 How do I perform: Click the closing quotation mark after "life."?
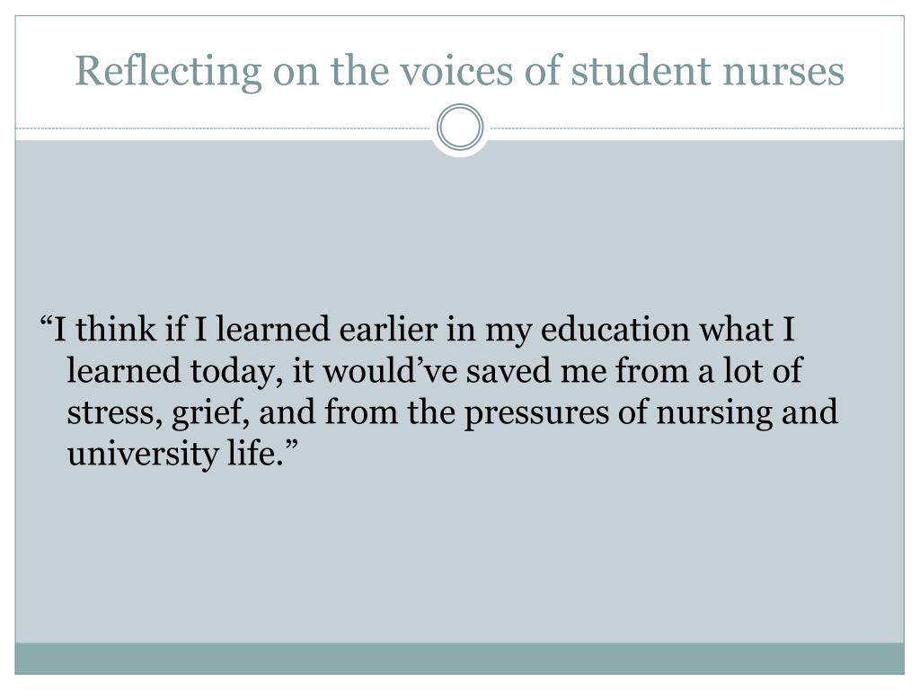(292, 447)
